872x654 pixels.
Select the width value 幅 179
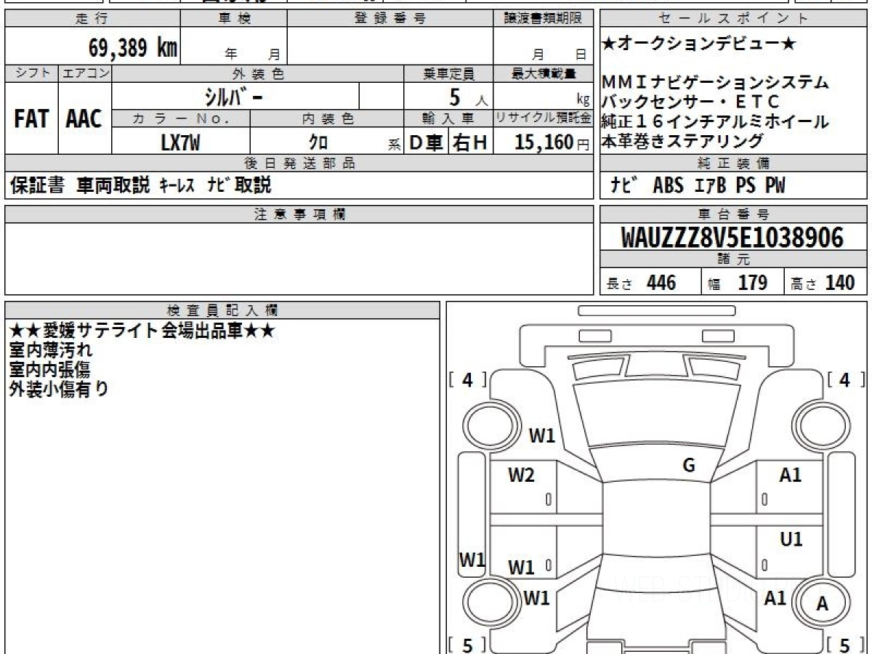click(x=738, y=283)
